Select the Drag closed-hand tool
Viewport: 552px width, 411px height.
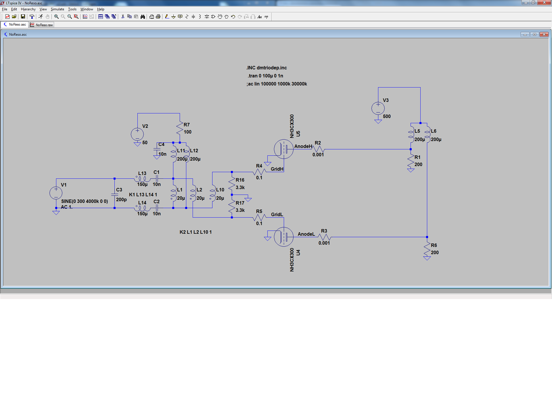click(227, 17)
